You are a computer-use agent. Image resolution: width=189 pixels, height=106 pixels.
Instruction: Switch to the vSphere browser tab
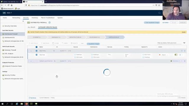(11, 2)
